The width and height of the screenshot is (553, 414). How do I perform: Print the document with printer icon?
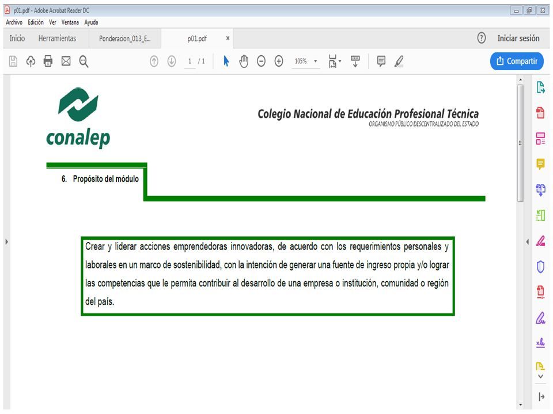coord(48,62)
